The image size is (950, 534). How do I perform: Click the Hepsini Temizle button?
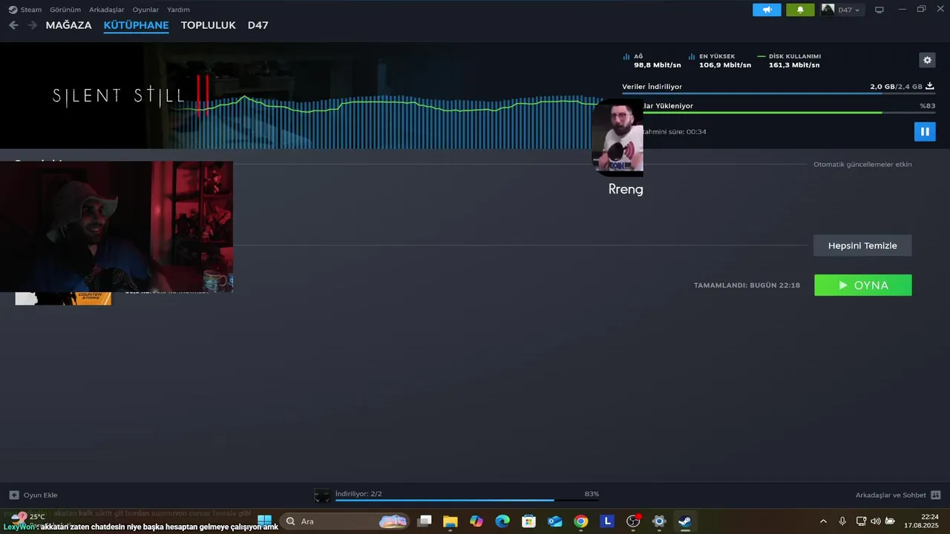tap(862, 245)
